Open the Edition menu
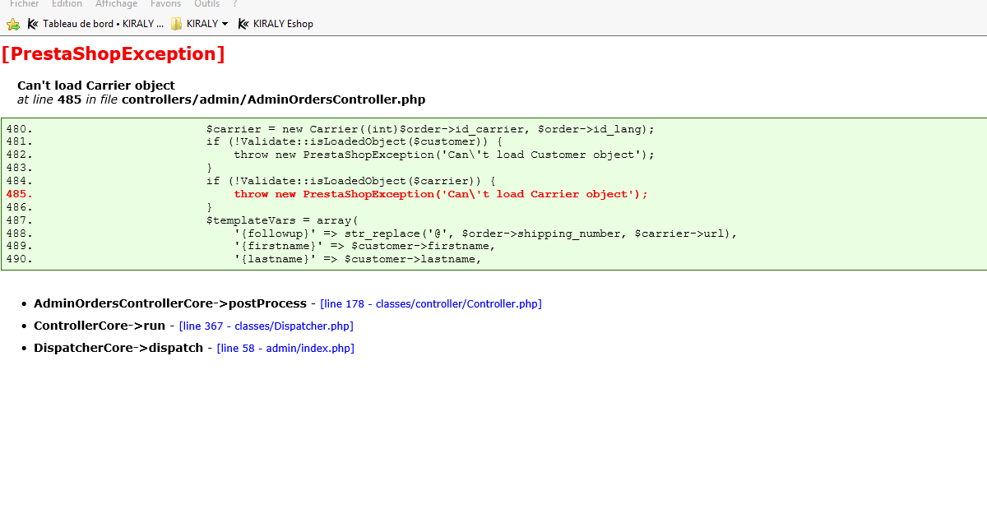This screenshot has width=987, height=518. click(x=67, y=4)
